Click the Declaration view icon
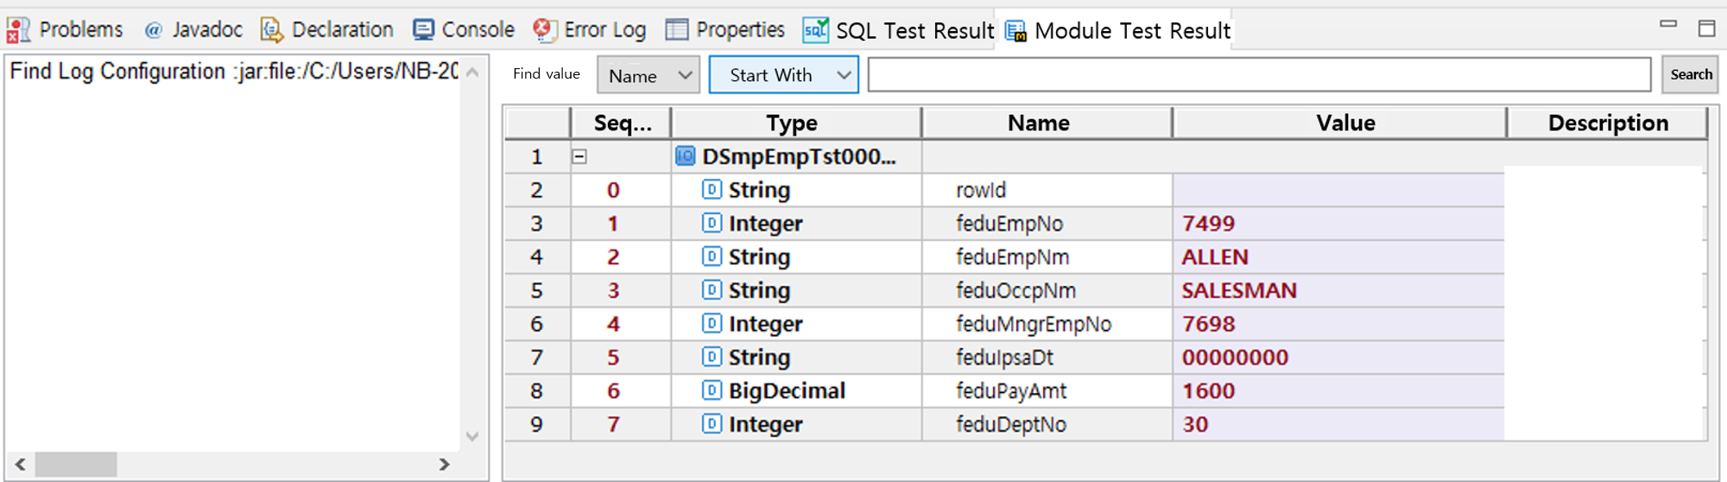This screenshot has height=482, width=1727. click(x=272, y=30)
